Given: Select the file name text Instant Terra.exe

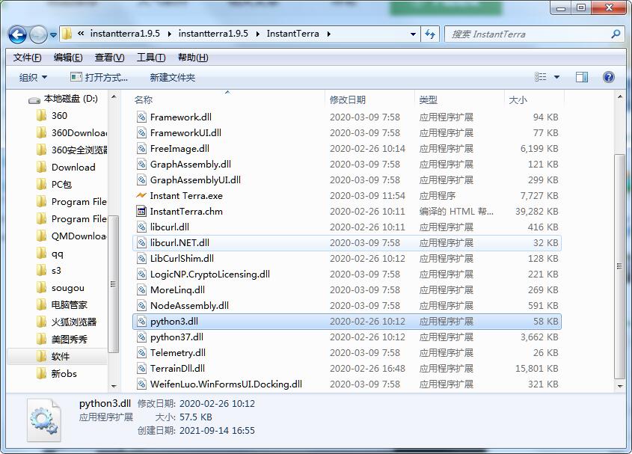Looking at the screenshot, I should point(186,196).
